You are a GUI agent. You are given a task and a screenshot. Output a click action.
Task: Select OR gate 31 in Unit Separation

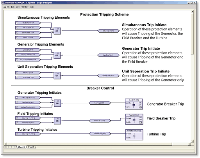point(57,75)
